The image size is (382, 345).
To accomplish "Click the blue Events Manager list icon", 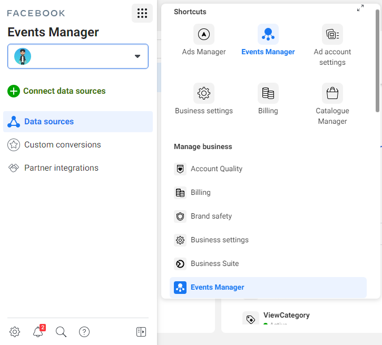I will point(180,287).
